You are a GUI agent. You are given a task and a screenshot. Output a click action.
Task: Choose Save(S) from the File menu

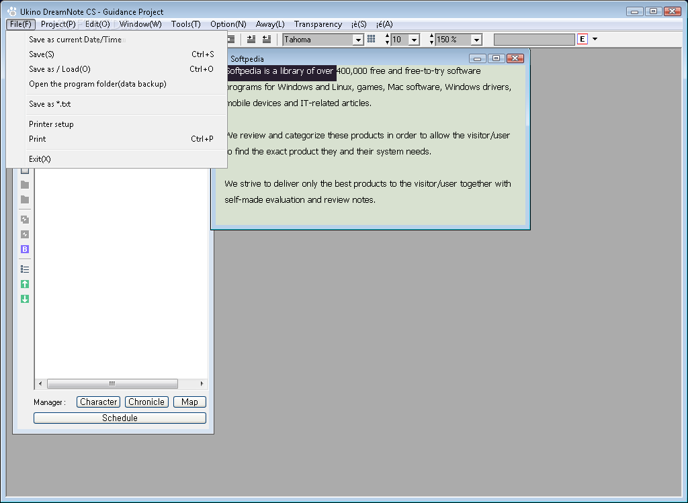[x=117, y=54]
